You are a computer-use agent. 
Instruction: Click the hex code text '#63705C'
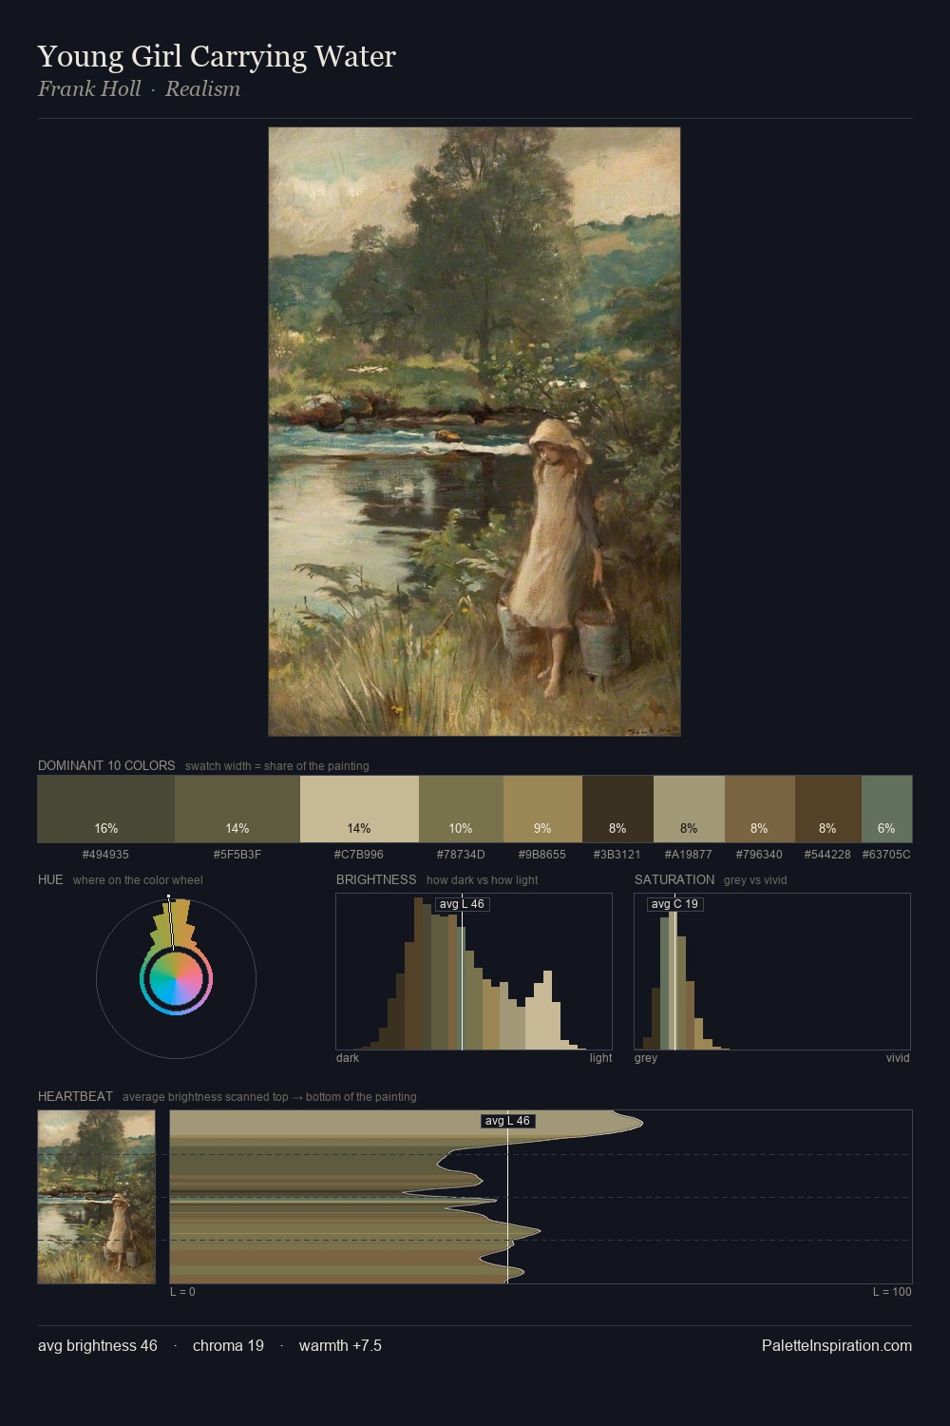pyautogui.click(x=886, y=855)
